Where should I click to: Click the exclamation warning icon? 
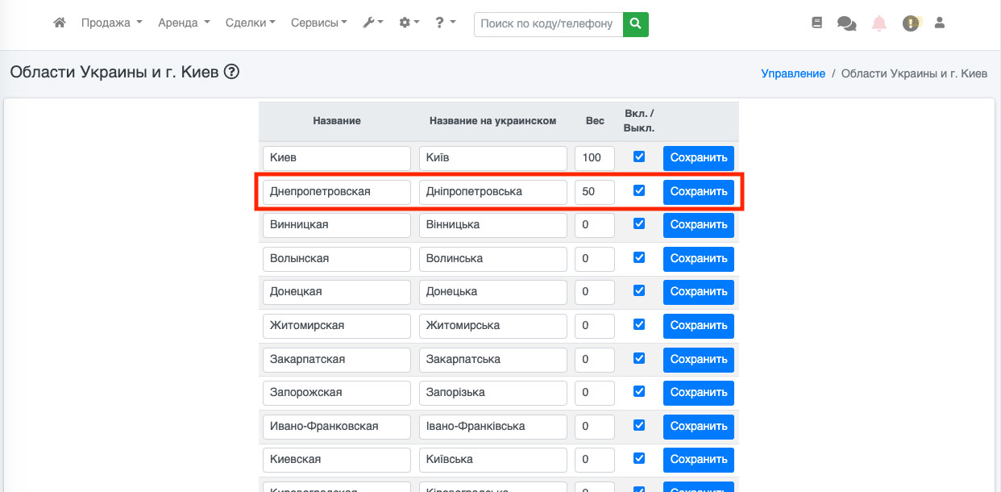911,23
